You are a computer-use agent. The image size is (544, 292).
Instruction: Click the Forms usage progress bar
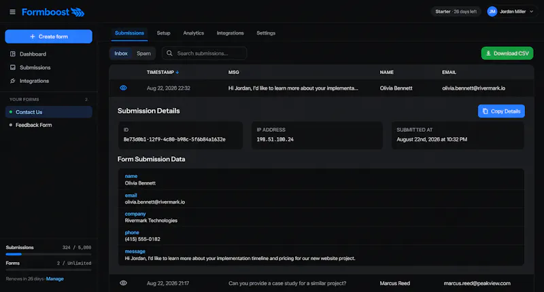tap(48, 270)
